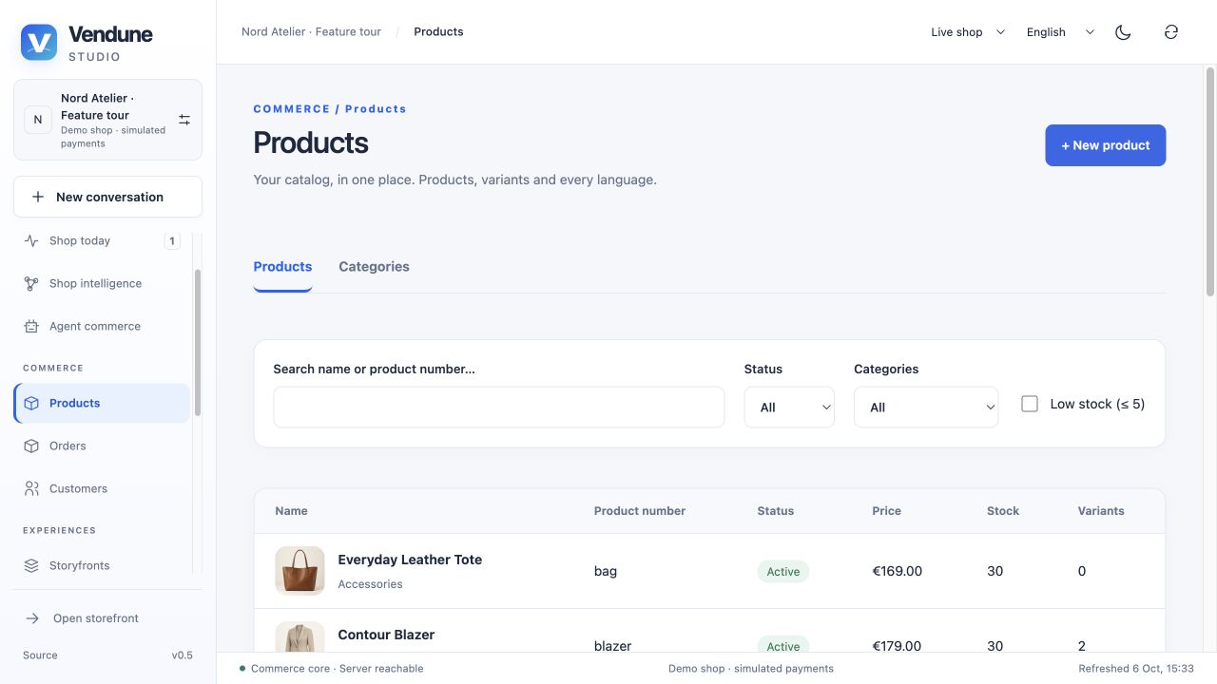This screenshot has width=1217, height=684.
Task: Open Customers in sidebar
Action: pyautogui.click(x=102, y=488)
